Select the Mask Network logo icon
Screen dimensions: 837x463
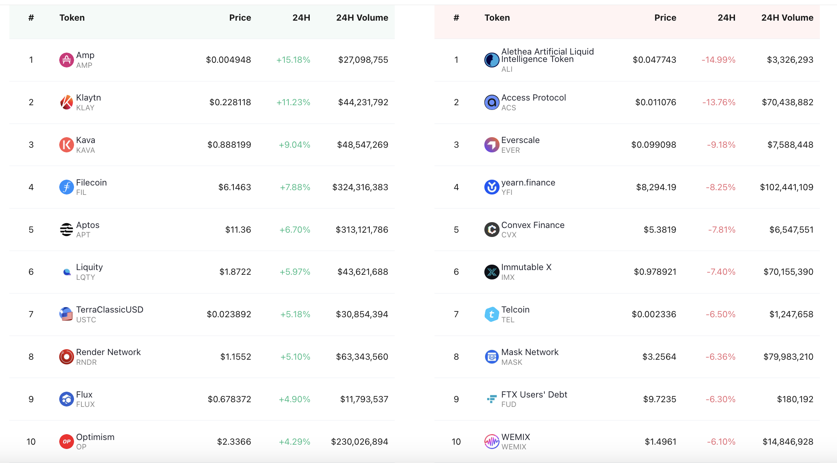coord(491,357)
